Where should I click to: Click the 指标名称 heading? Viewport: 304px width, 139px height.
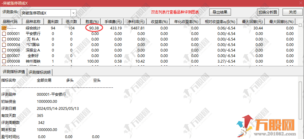pos(9,80)
